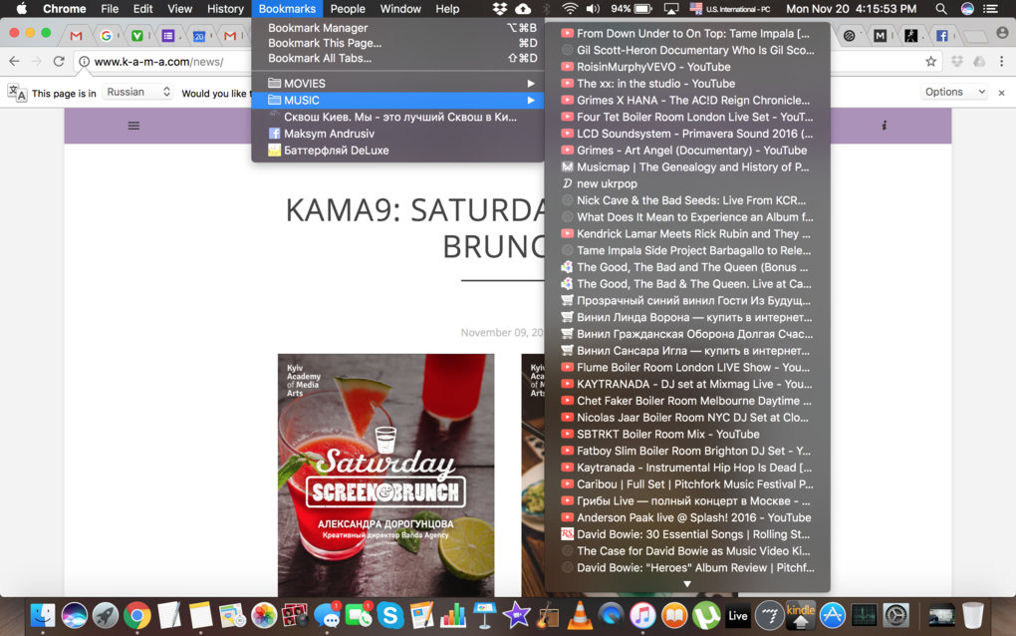The width and height of the screenshot is (1016, 636).
Task: Open SBTRKT Boiler Room Mix bookmark
Action: tap(687, 435)
